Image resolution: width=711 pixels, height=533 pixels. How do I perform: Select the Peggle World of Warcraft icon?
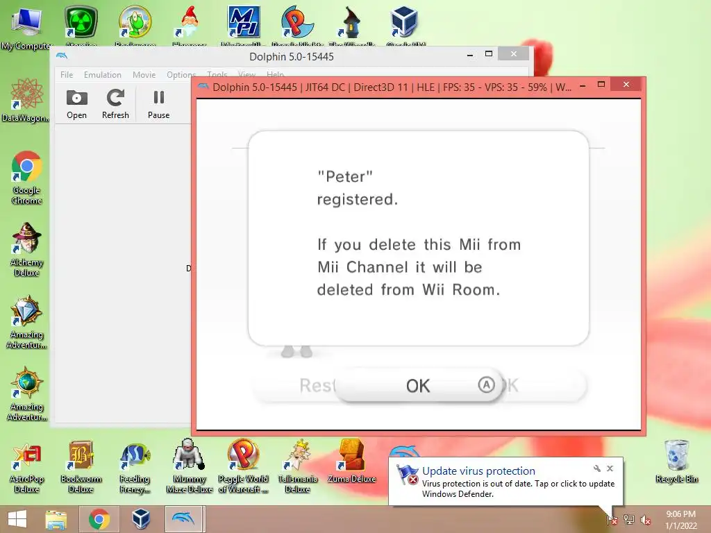[243, 467]
